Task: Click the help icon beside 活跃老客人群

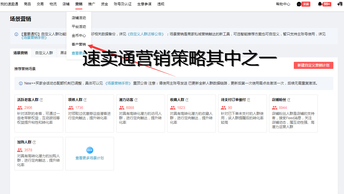Action: coord(41,100)
